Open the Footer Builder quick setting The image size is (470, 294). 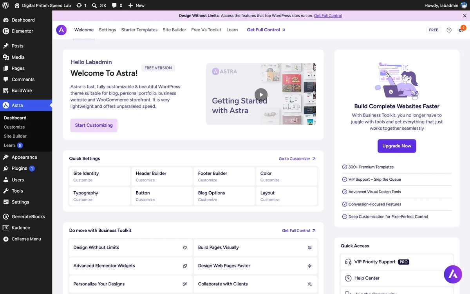(x=224, y=176)
